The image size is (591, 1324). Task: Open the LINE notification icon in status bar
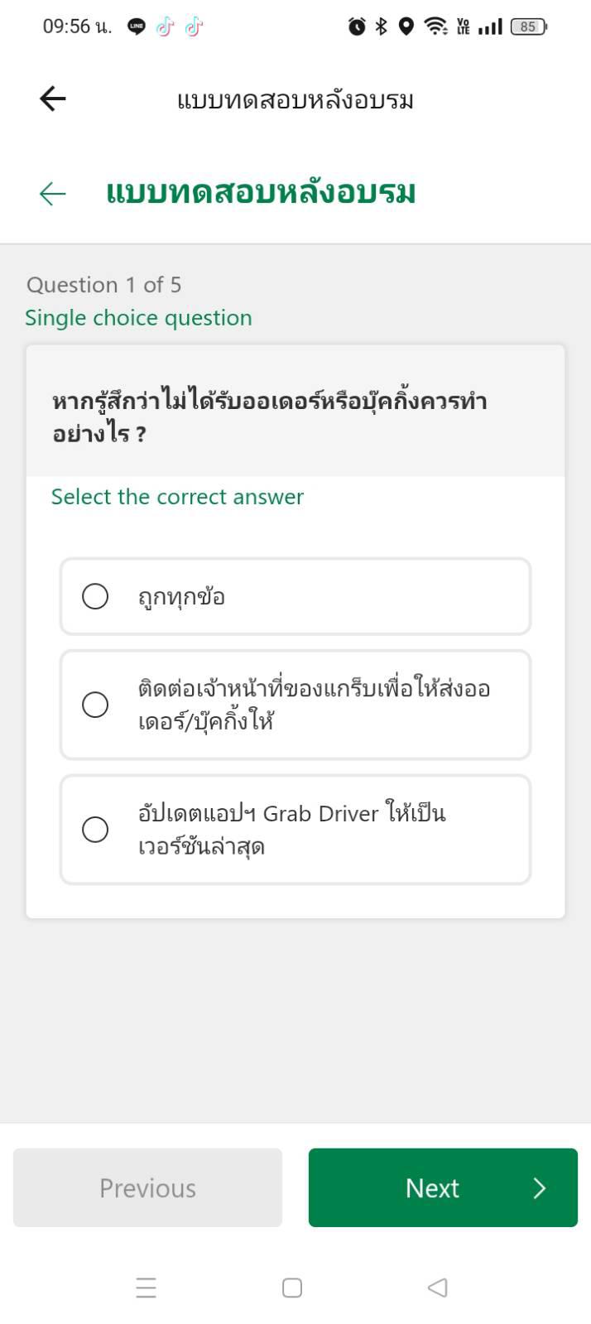(x=137, y=26)
